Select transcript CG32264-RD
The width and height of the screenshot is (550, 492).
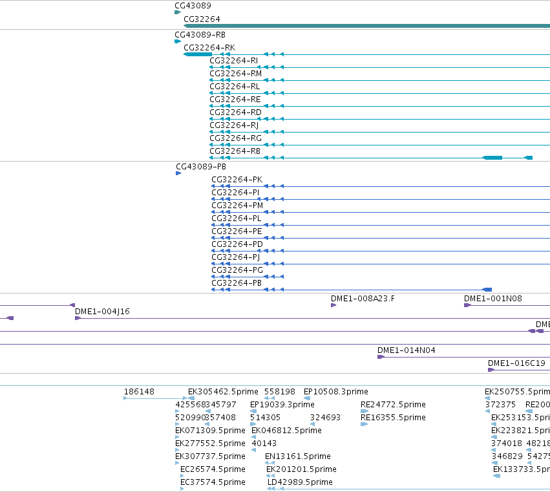[x=235, y=112]
